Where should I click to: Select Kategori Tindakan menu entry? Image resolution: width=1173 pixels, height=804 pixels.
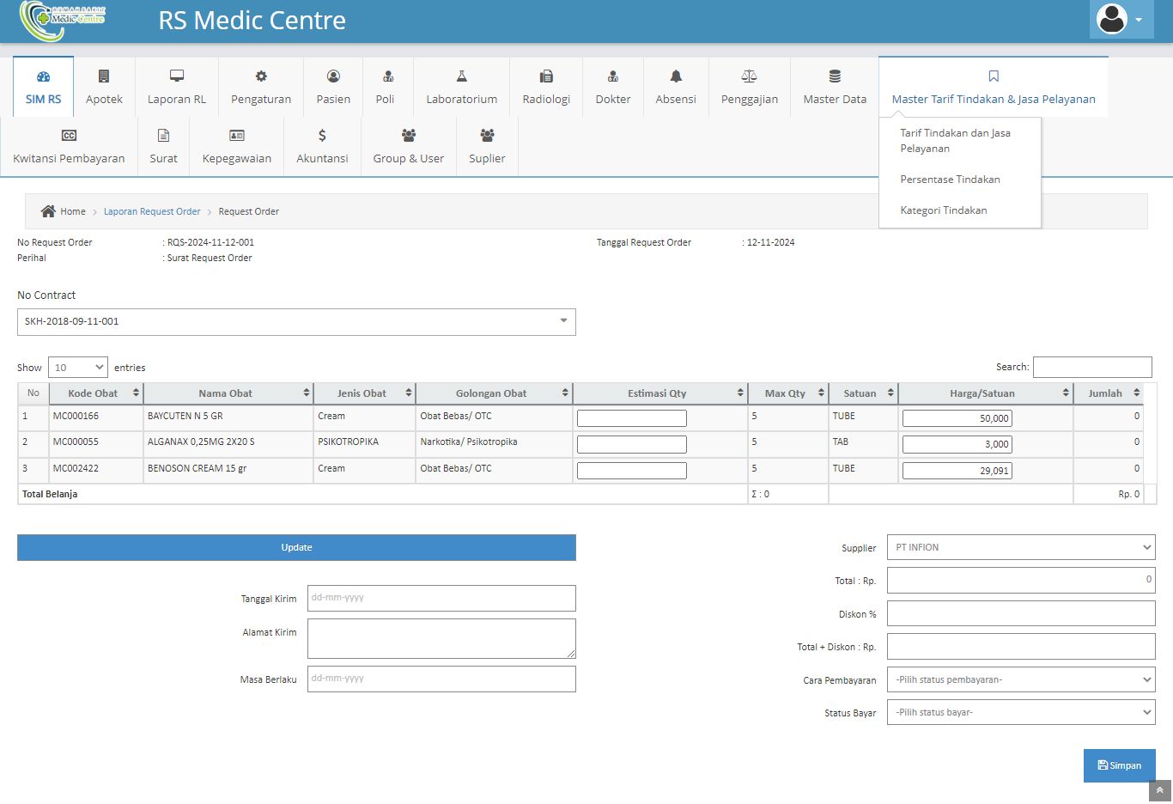pyautogui.click(x=943, y=210)
